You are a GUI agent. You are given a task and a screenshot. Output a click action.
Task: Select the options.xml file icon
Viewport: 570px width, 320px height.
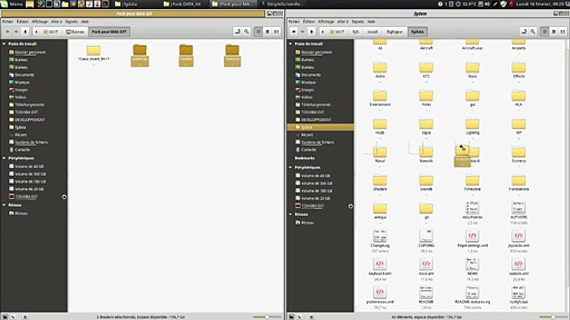pos(518,264)
